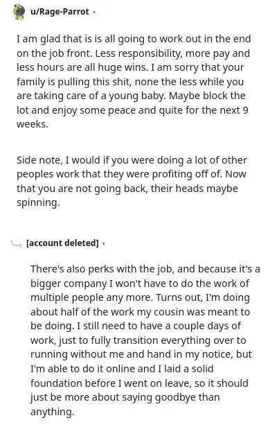Click the line 'foundation before I went on leave'
277x436 pixels.
(x=139, y=383)
